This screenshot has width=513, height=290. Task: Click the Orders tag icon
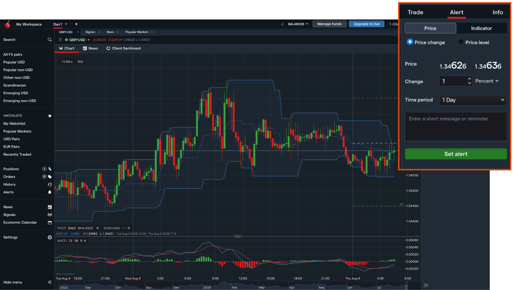coord(50,177)
